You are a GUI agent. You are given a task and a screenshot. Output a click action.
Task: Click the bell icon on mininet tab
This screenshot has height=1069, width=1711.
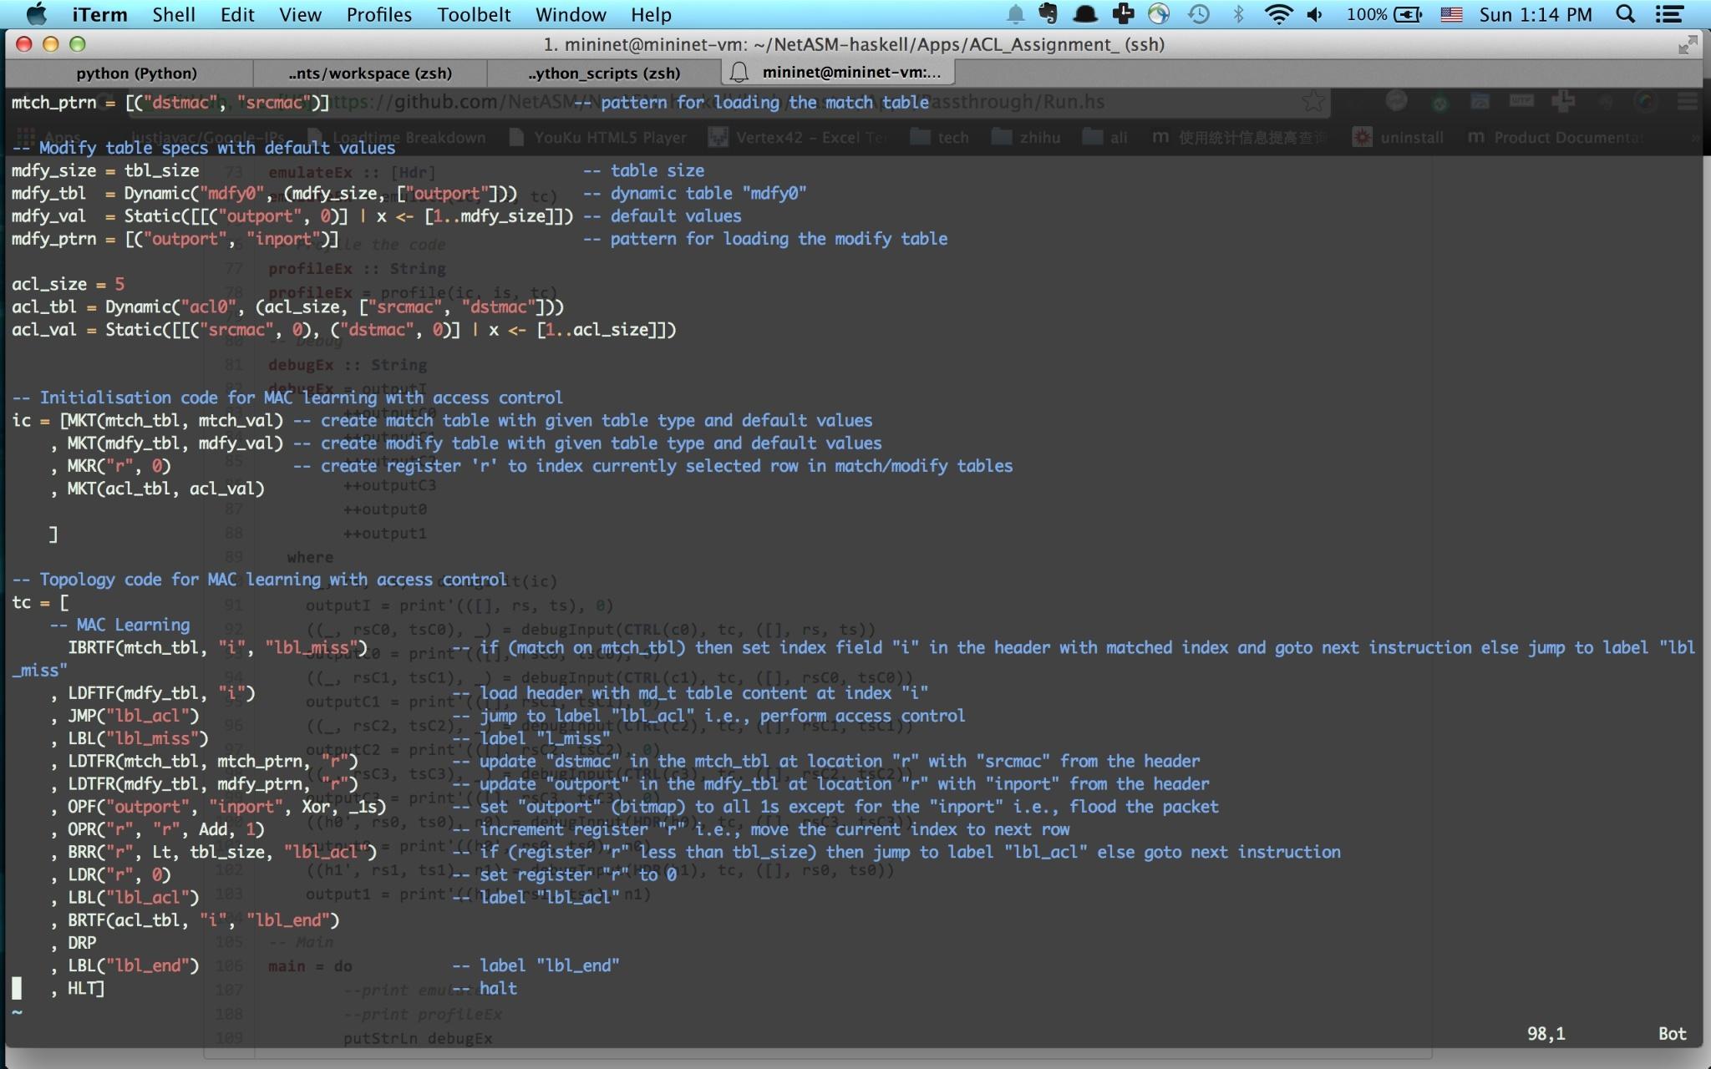pyautogui.click(x=739, y=73)
